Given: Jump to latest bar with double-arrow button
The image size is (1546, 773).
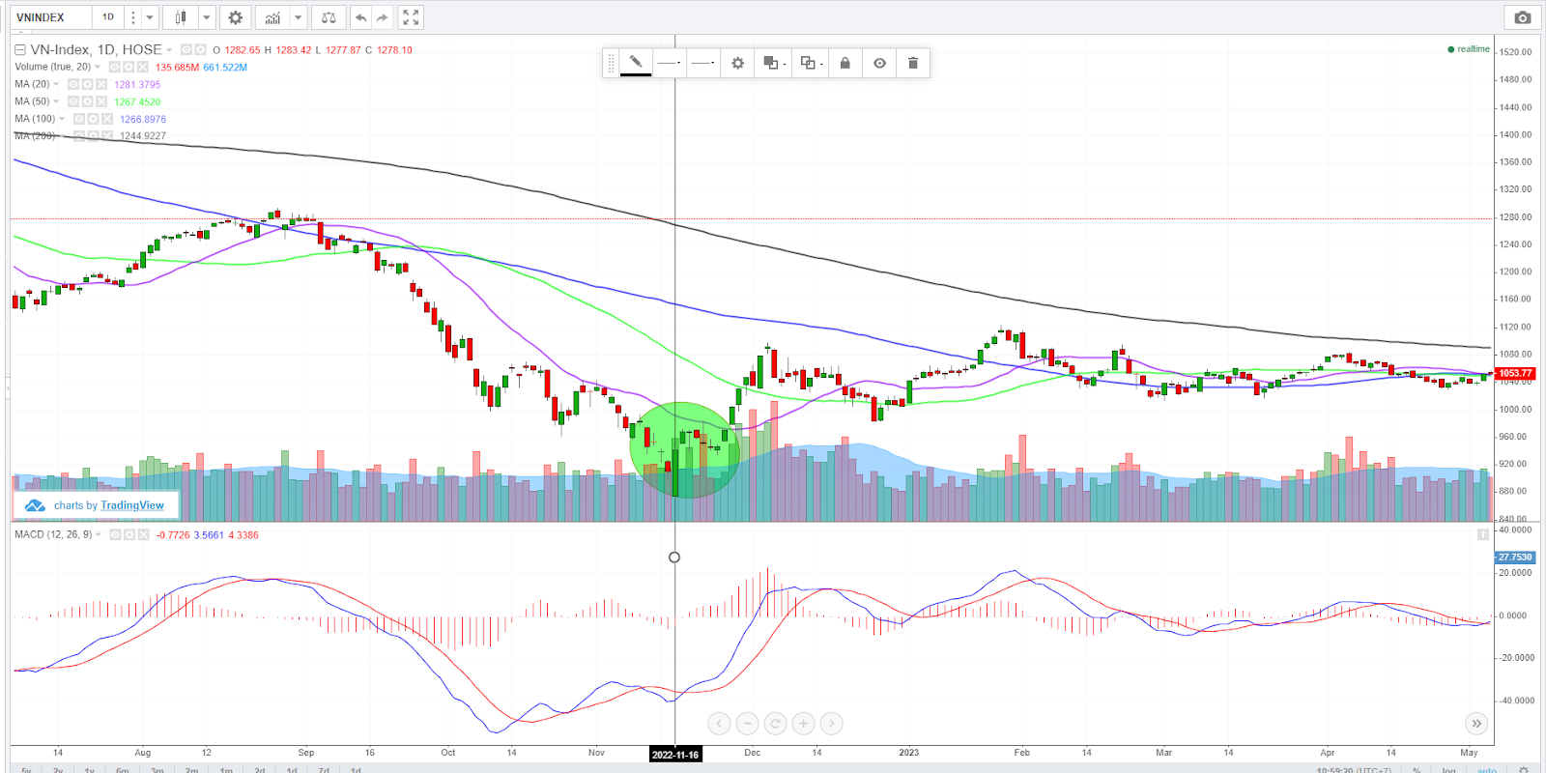Looking at the screenshot, I should click(x=1476, y=723).
